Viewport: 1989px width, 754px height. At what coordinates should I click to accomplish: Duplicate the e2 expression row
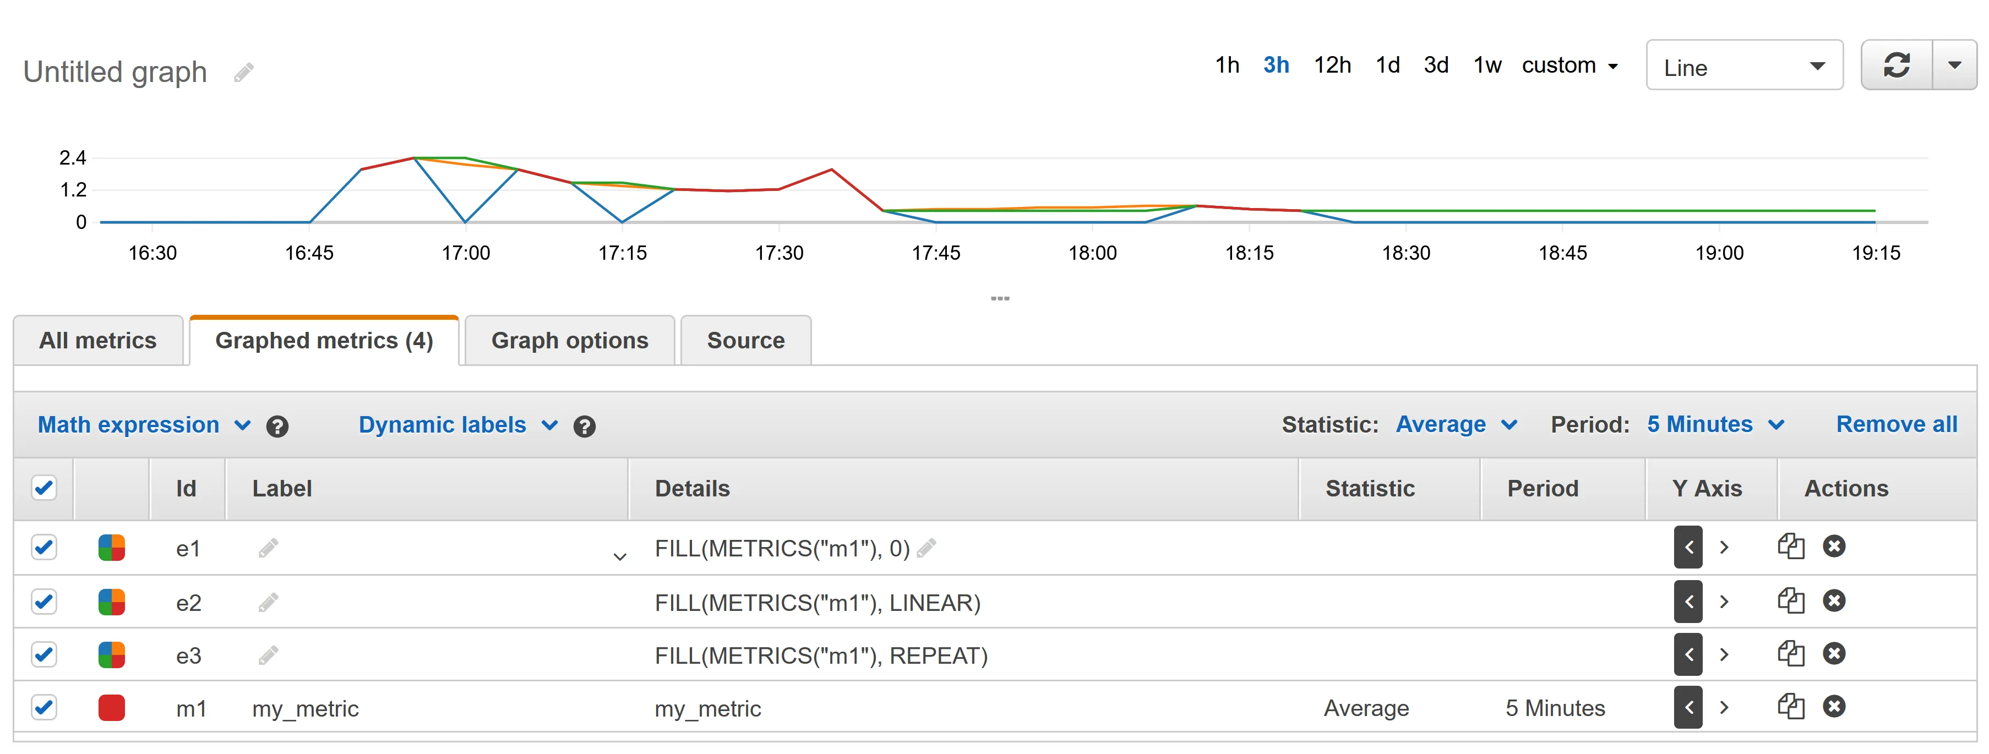1791,600
